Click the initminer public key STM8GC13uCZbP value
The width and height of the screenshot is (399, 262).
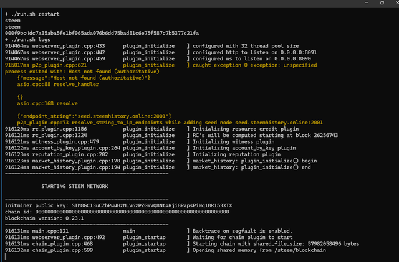(x=151, y=205)
